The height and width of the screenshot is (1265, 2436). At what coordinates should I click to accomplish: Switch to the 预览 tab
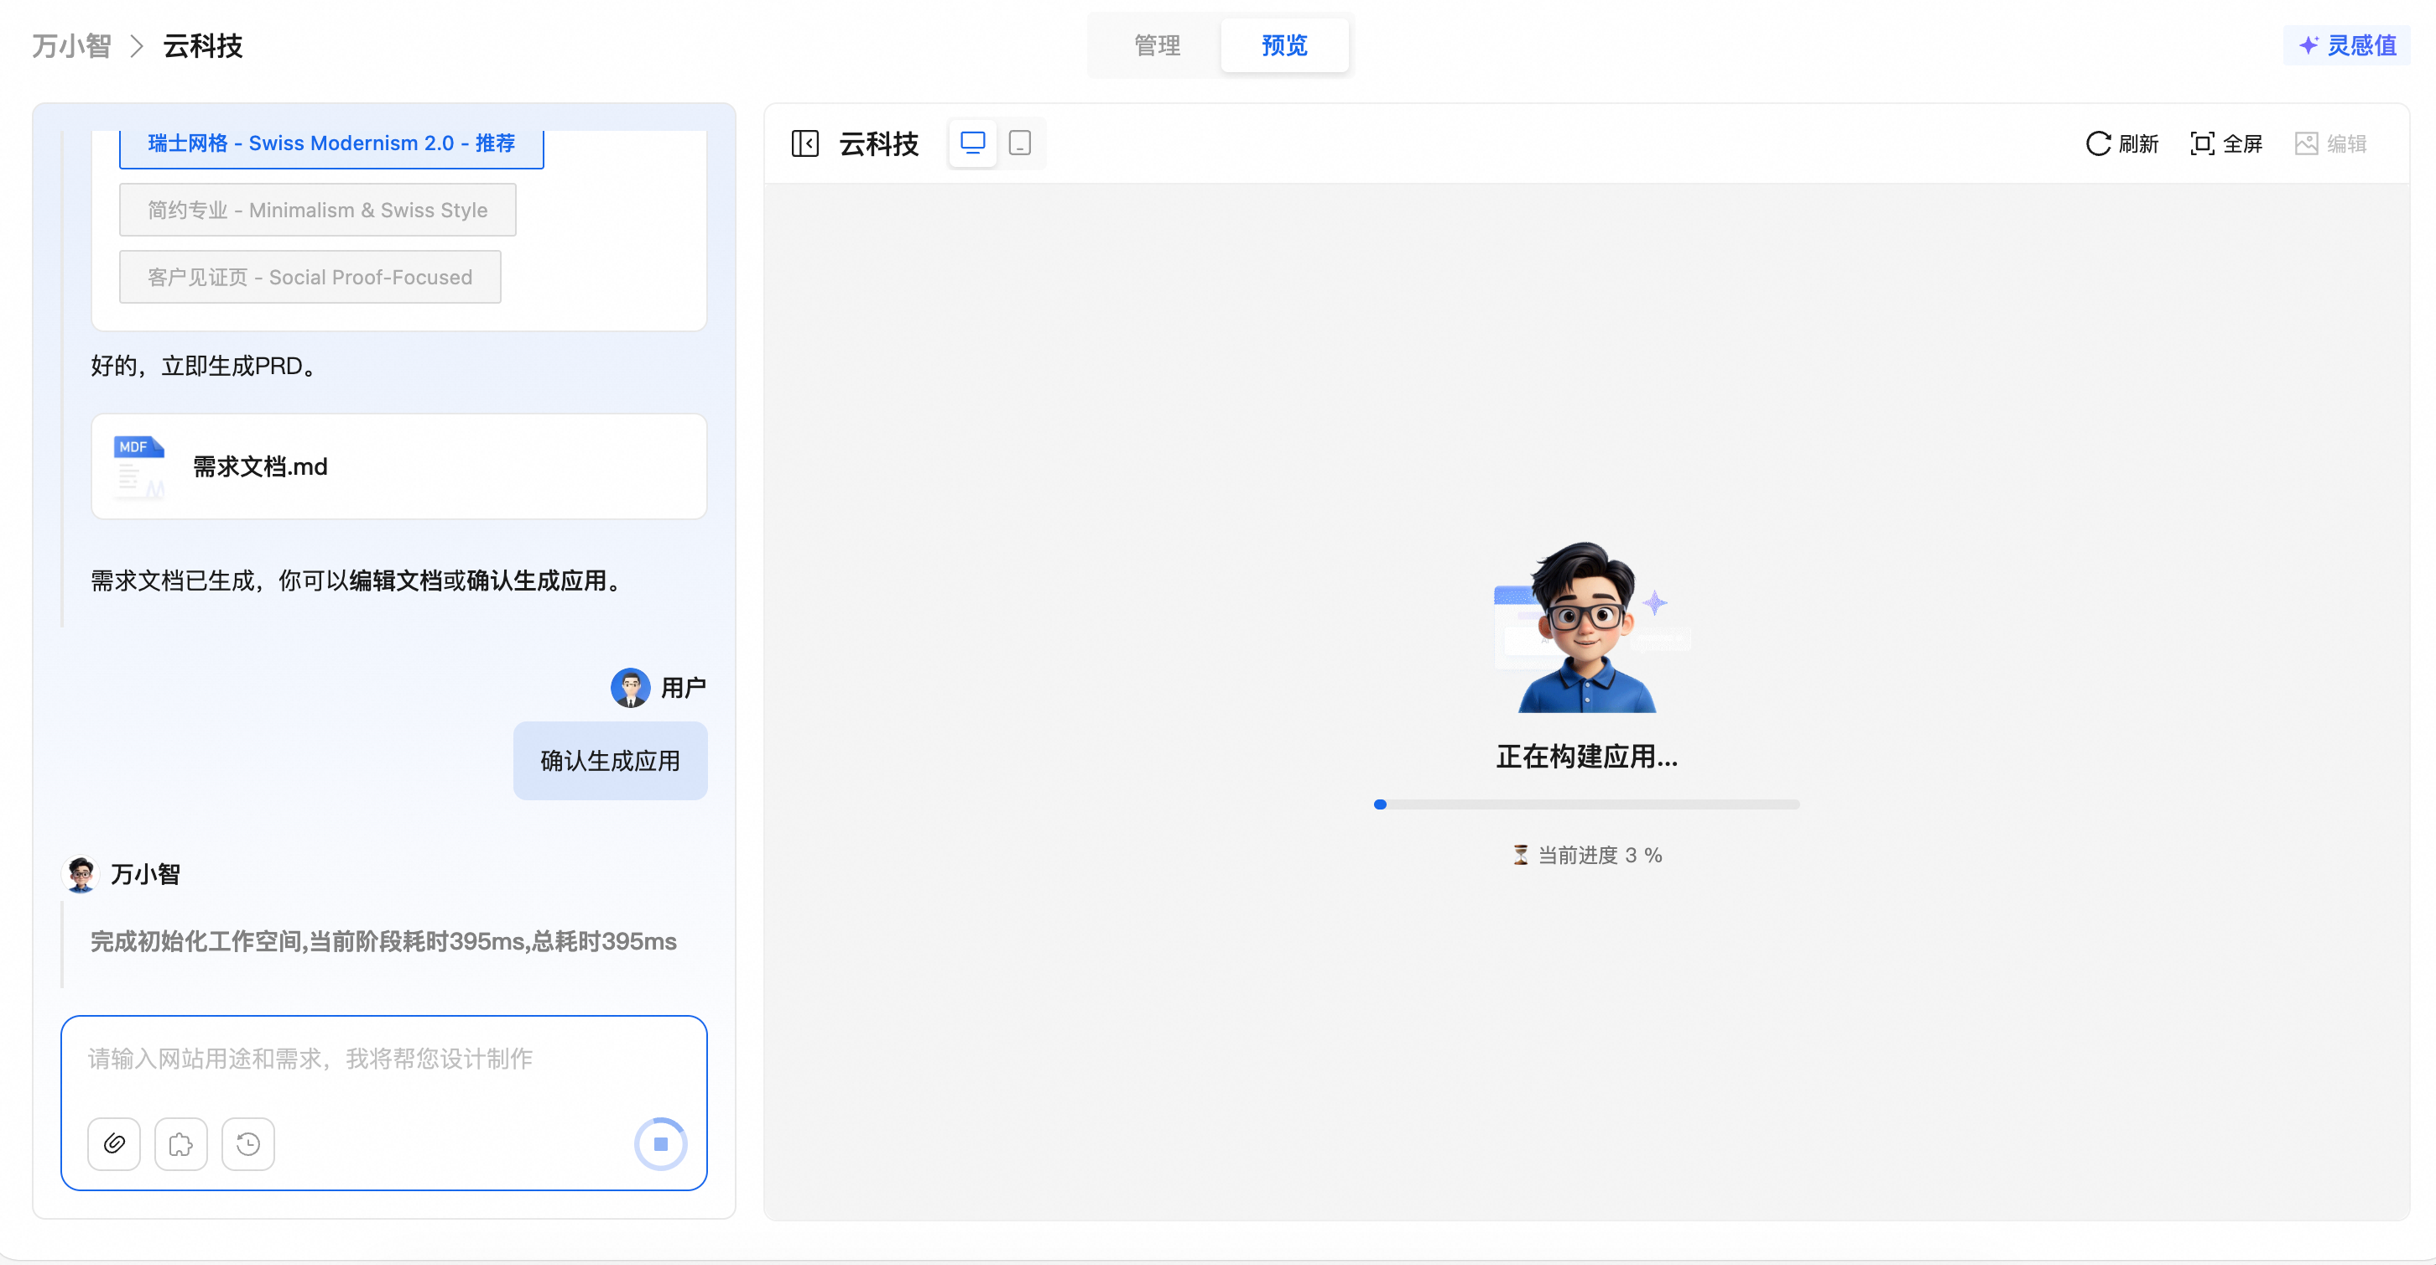click(1283, 45)
